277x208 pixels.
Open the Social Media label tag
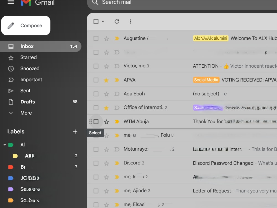[x=206, y=80]
